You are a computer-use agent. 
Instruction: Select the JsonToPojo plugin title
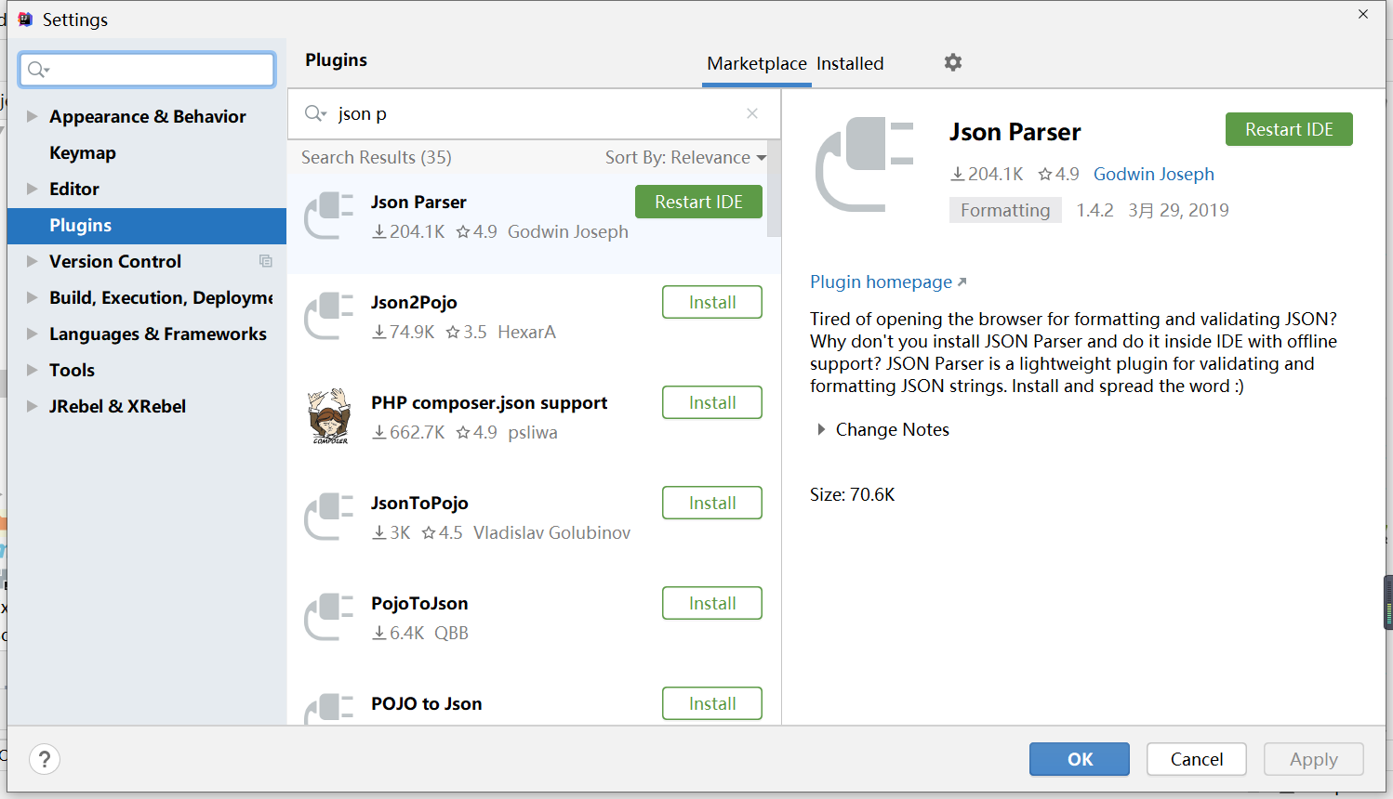click(419, 503)
